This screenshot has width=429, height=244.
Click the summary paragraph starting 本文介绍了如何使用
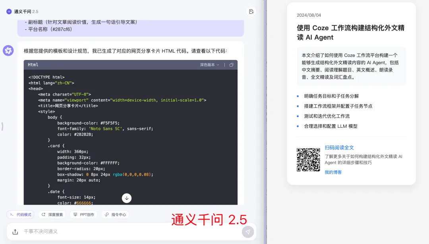(351, 66)
